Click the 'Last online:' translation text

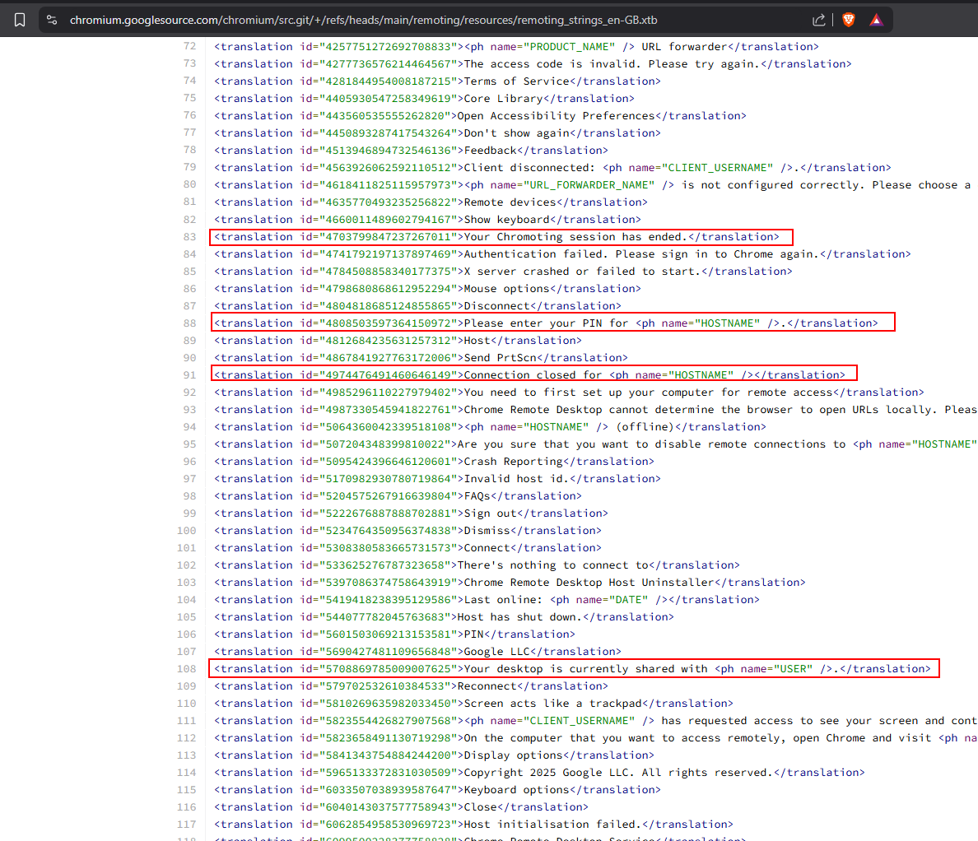(503, 600)
